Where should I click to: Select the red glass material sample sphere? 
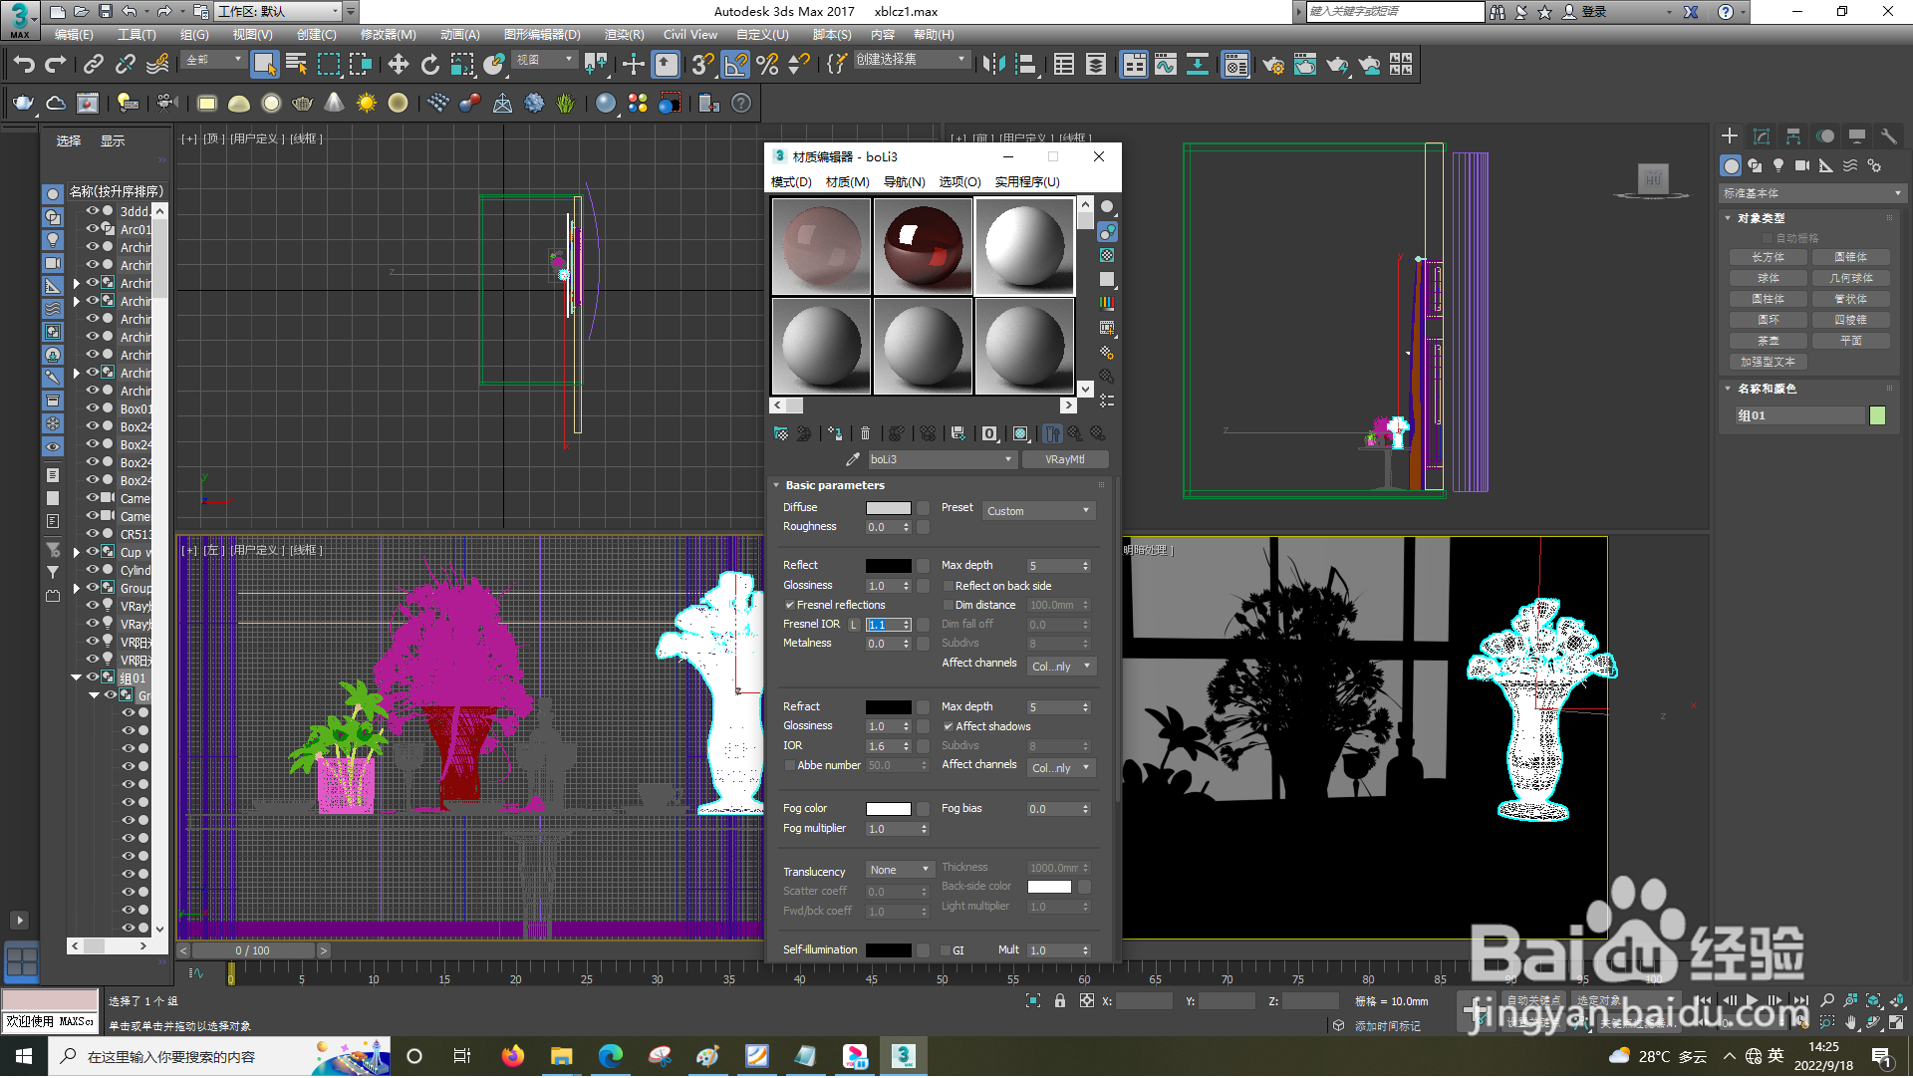coord(923,246)
